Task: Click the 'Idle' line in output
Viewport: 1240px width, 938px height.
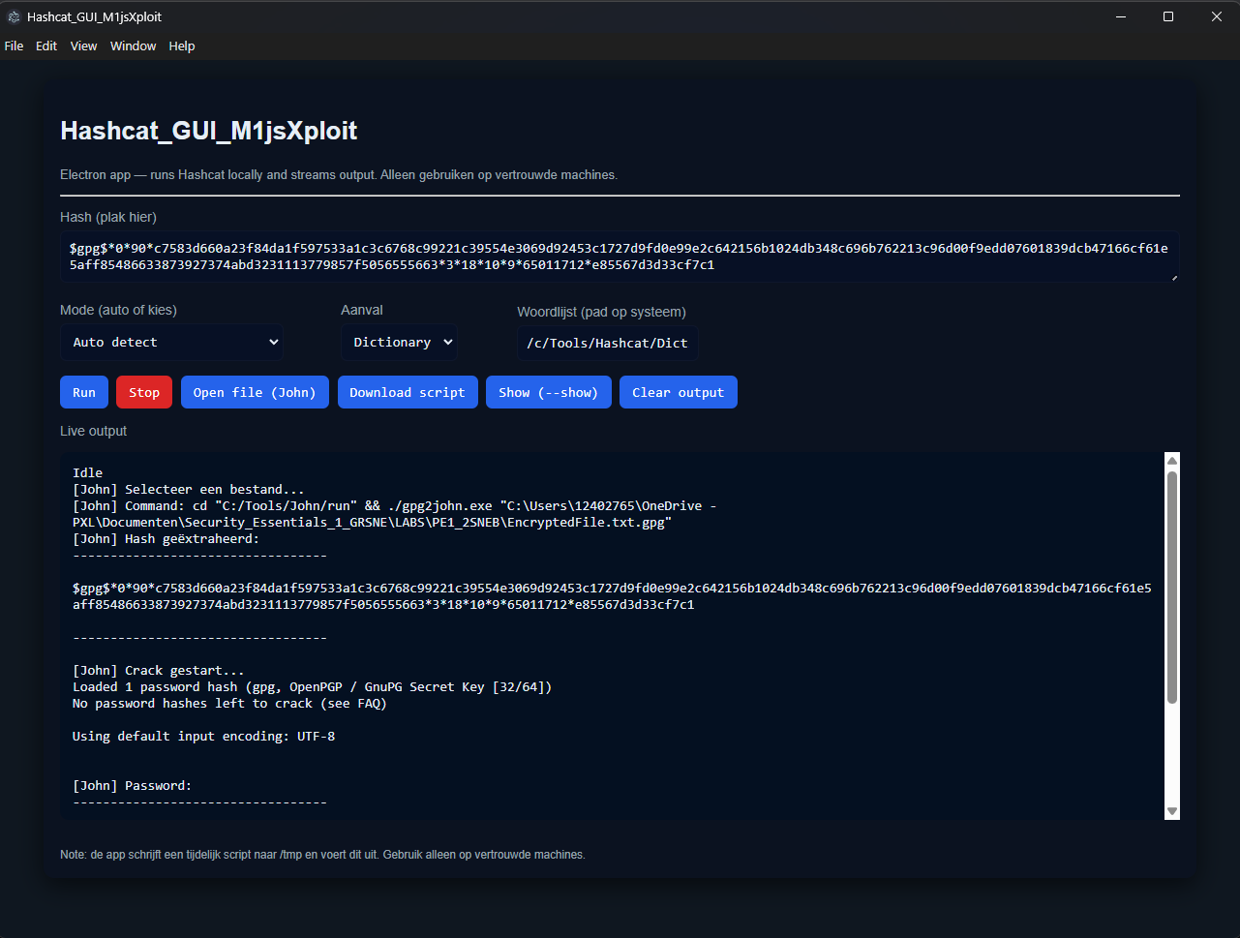Action: click(x=88, y=472)
